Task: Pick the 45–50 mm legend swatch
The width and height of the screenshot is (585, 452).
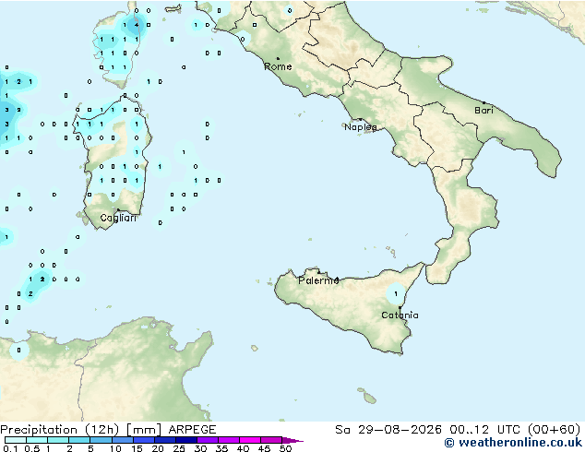Action: click(x=271, y=440)
